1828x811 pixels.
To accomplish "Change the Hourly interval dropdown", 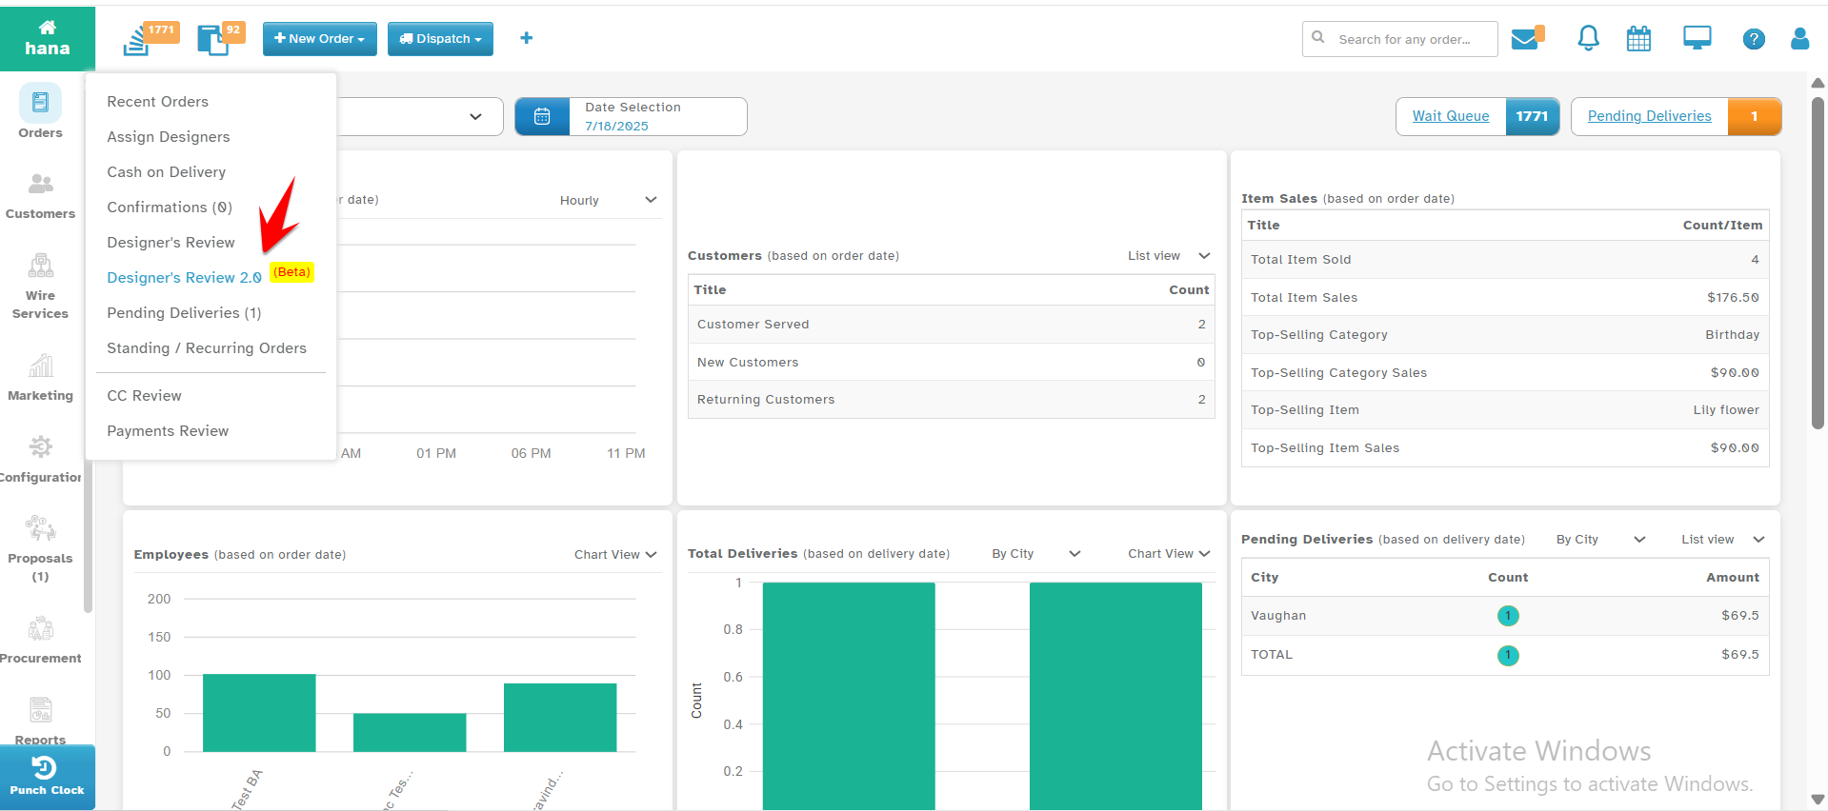I will point(608,200).
